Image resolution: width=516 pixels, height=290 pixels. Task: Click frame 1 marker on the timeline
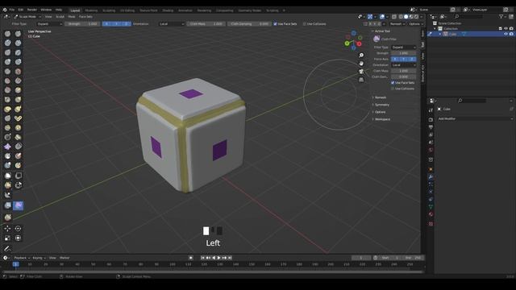pos(15,264)
